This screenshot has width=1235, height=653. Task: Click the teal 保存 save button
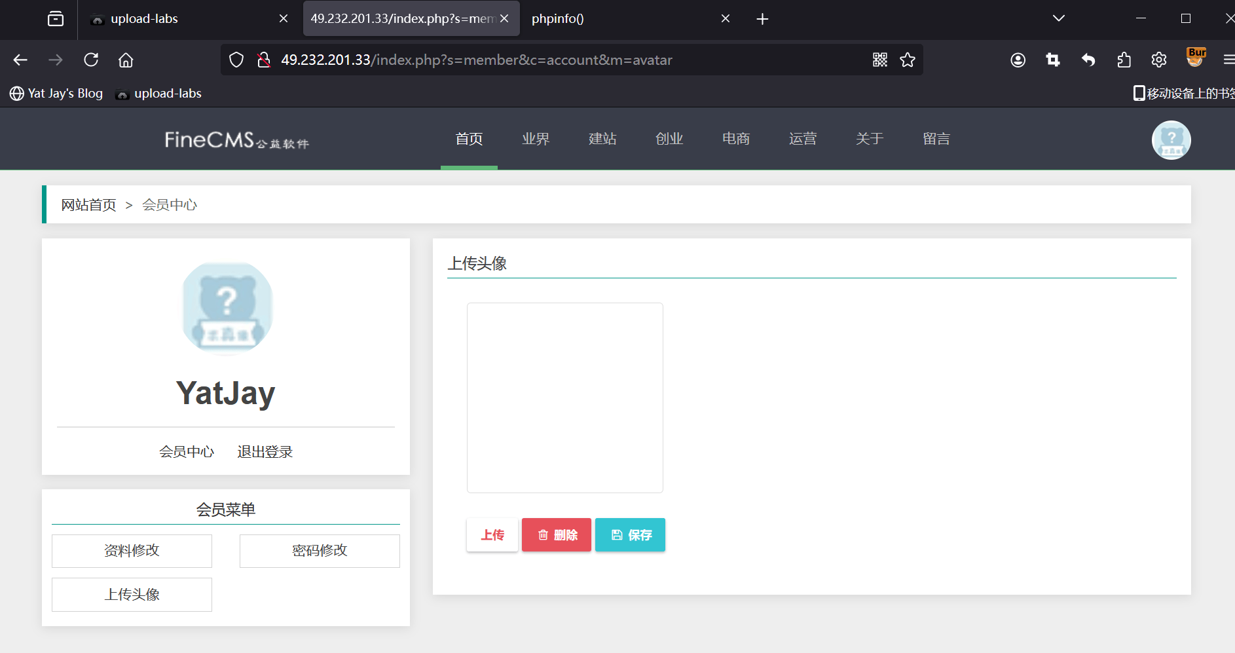(631, 535)
